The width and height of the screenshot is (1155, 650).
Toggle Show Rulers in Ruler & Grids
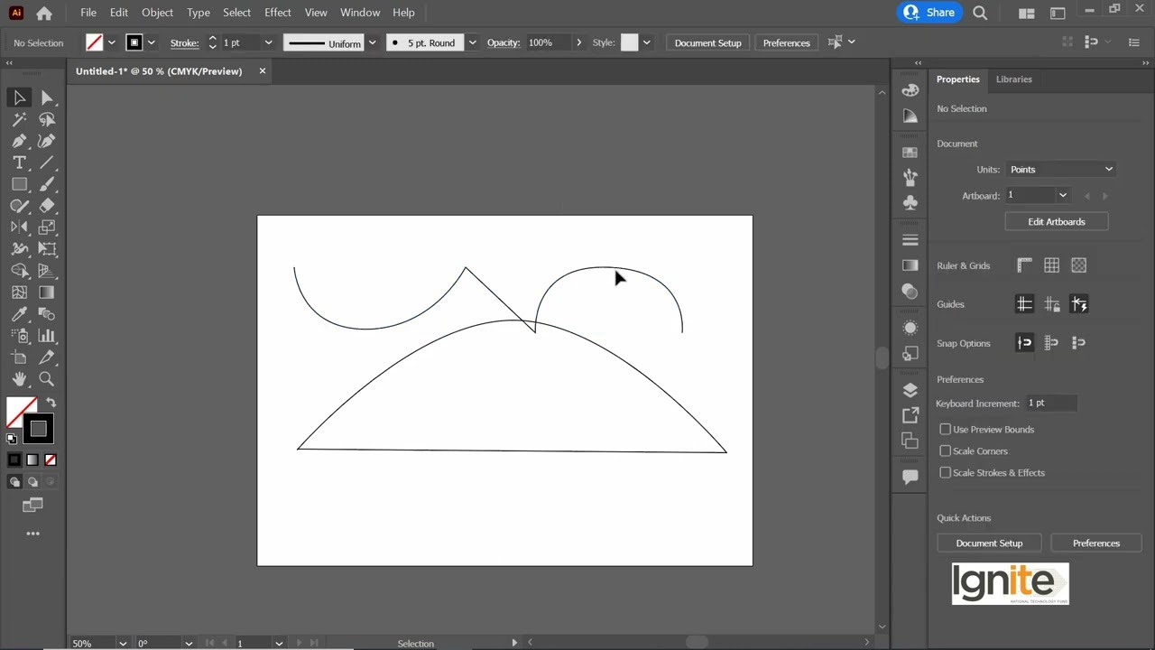[1024, 265]
